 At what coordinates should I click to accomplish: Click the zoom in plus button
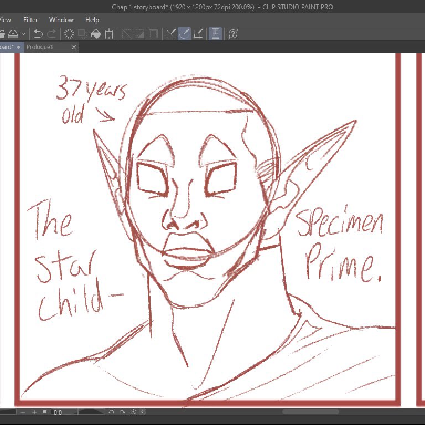pos(34,412)
